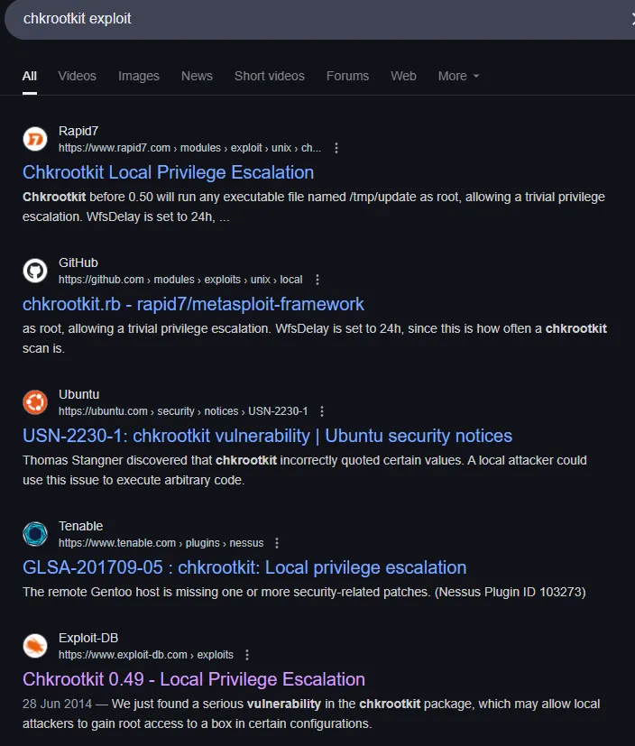Click the Exploit-DB site favicon
The image size is (635, 746).
(35, 646)
